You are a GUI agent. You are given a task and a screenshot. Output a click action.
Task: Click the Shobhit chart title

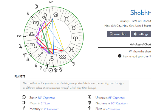tap(140, 13)
